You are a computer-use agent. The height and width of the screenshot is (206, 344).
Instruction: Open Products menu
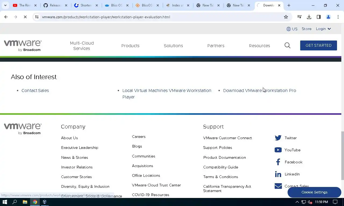[130, 46]
